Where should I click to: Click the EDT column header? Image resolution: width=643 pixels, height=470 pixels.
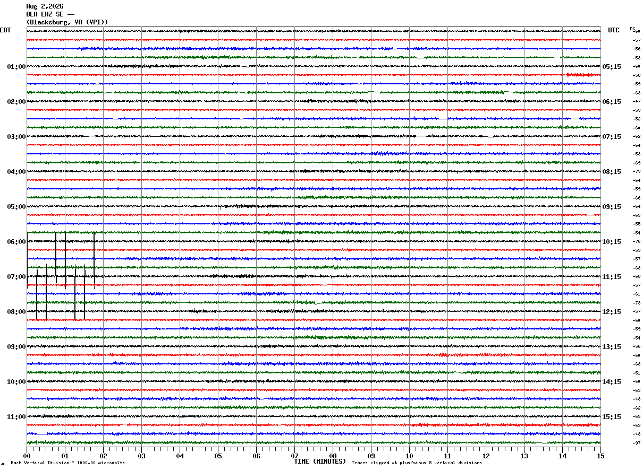(x=5, y=30)
